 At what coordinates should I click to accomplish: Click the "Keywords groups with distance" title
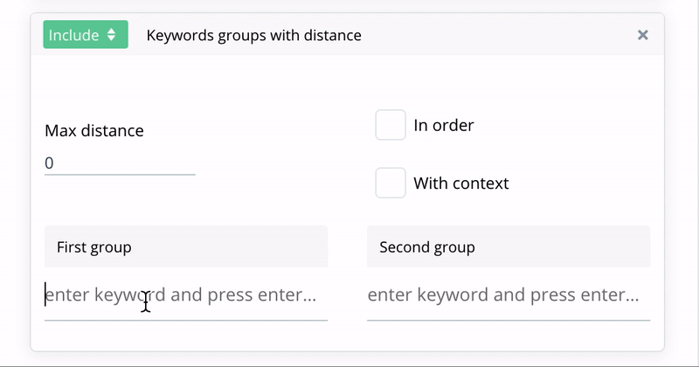[253, 35]
